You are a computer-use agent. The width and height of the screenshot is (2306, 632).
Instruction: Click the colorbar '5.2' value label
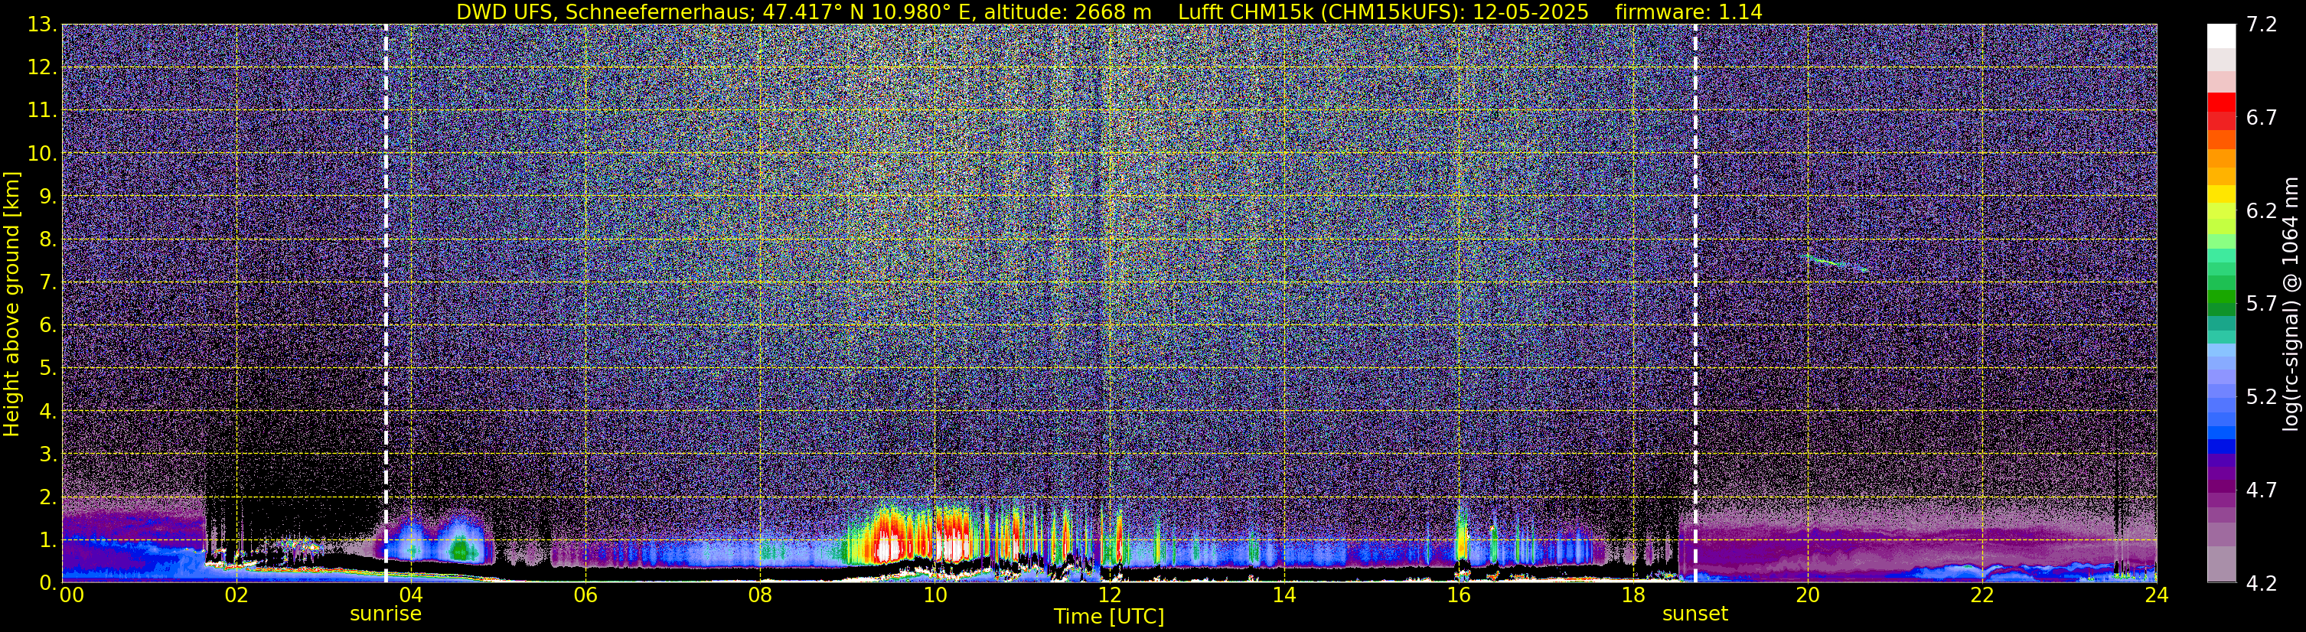[x=2262, y=396]
